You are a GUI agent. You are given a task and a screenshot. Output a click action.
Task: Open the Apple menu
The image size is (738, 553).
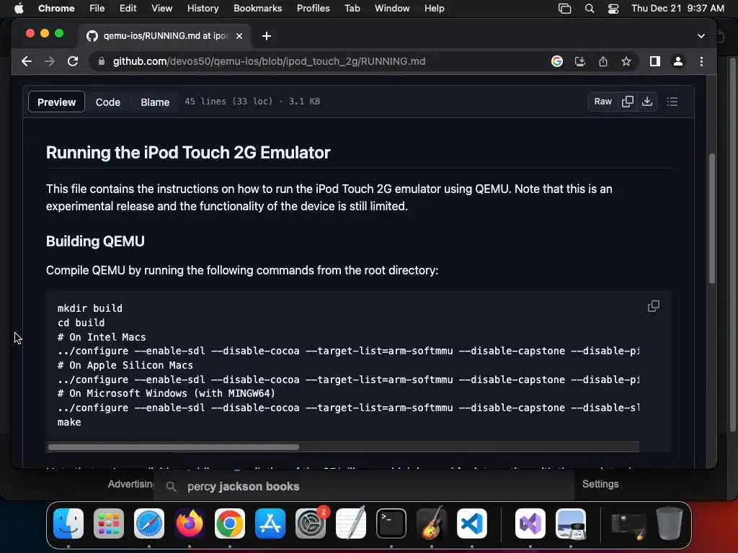coord(19,9)
